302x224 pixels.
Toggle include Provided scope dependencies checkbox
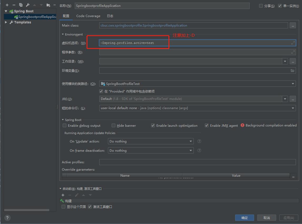click(x=101, y=91)
